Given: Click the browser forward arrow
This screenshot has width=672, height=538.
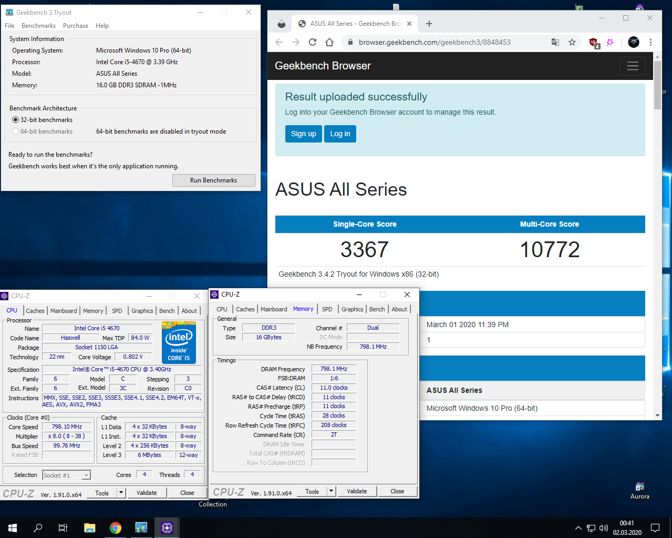Looking at the screenshot, I should click(x=296, y=42).
